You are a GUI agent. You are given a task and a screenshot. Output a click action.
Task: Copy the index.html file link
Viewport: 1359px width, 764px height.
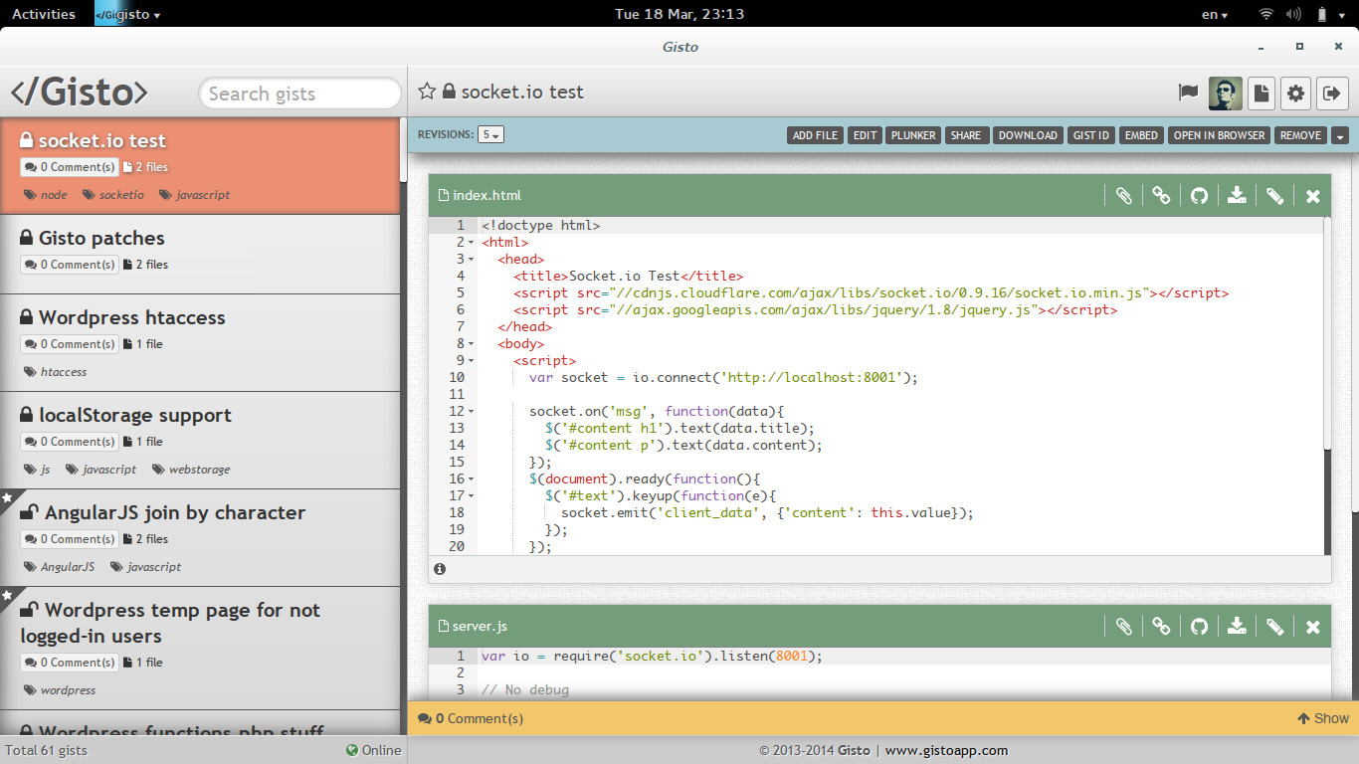pos(1161,196)
